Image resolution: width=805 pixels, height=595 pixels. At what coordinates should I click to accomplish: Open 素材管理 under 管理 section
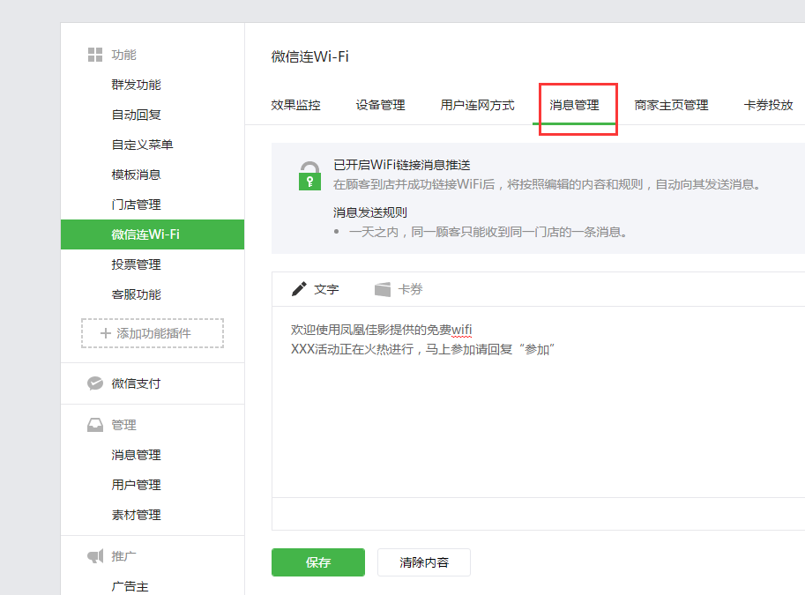pos(136,515)
